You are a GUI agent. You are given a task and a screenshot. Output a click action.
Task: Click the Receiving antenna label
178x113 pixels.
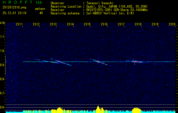click(x=65, y=13)
